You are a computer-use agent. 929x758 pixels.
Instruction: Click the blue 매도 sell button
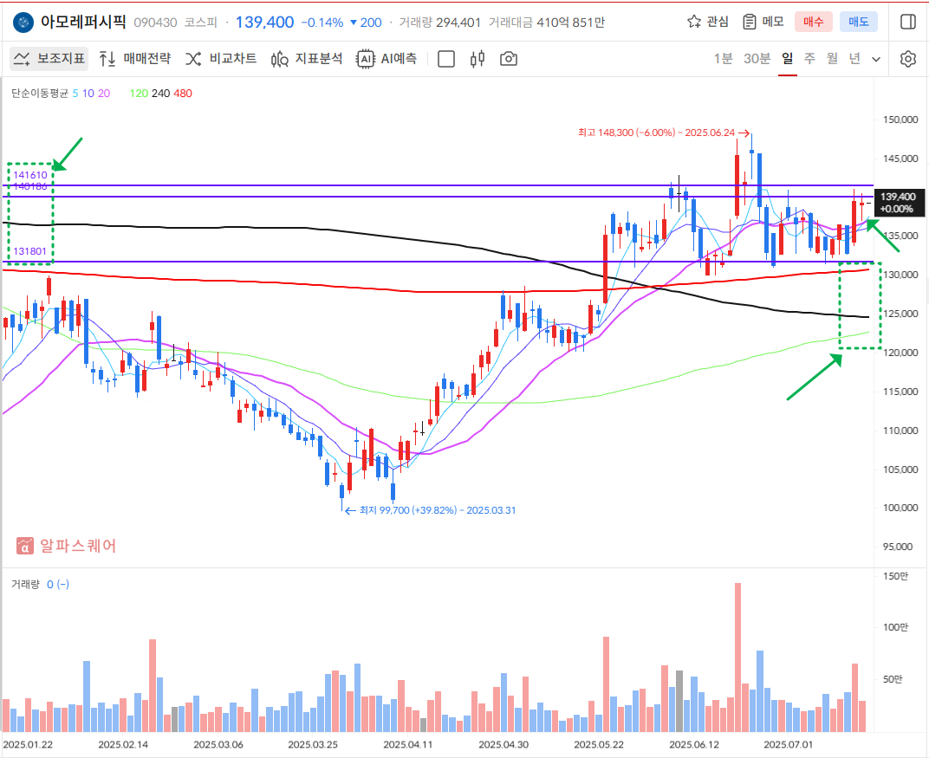(859, 22)
